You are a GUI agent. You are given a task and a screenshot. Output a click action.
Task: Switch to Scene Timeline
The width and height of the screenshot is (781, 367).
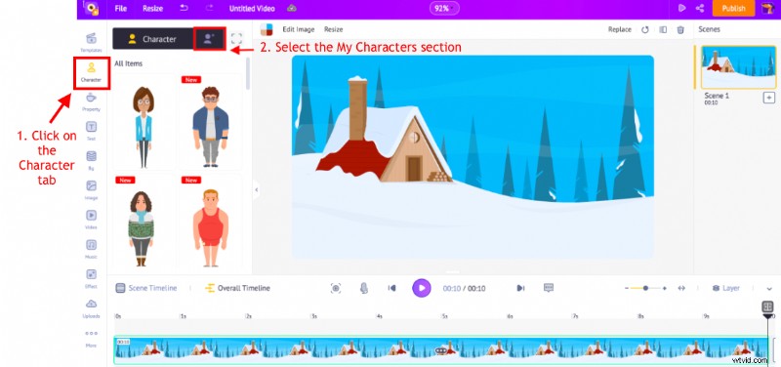(x=146, y=288)
